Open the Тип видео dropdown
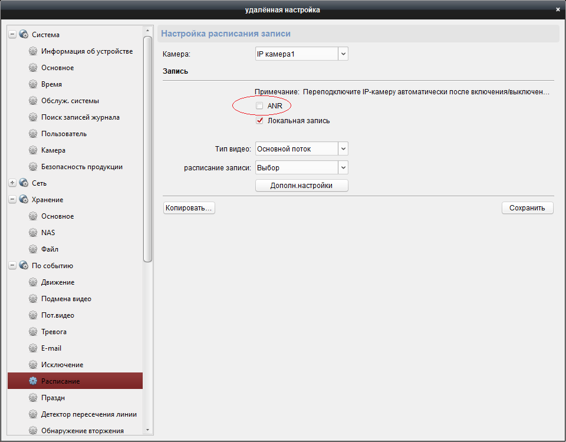Screen dimensions: 566x442 point(343,149)
